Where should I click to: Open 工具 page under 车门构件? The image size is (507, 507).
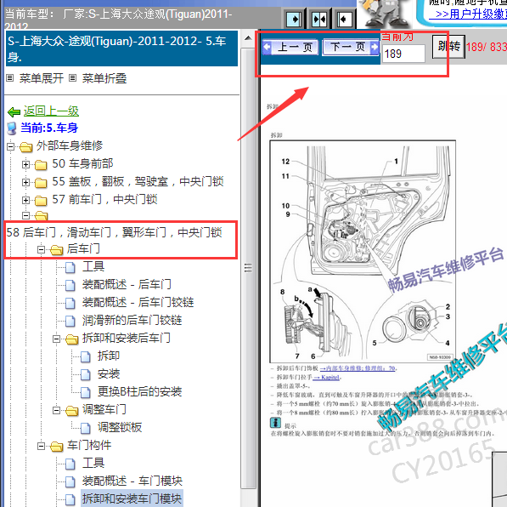(x=93, y=463)
